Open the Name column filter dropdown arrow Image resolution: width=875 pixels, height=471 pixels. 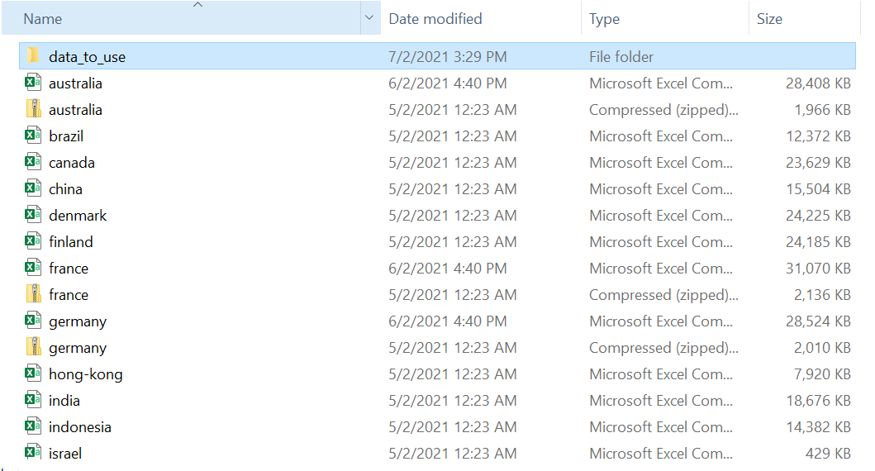pyautogui.click(x=369, y=18)
